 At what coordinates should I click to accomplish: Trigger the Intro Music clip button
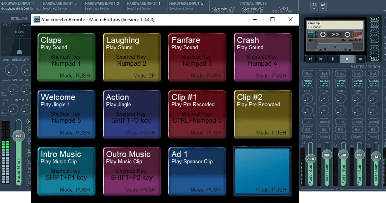point(66,171)
